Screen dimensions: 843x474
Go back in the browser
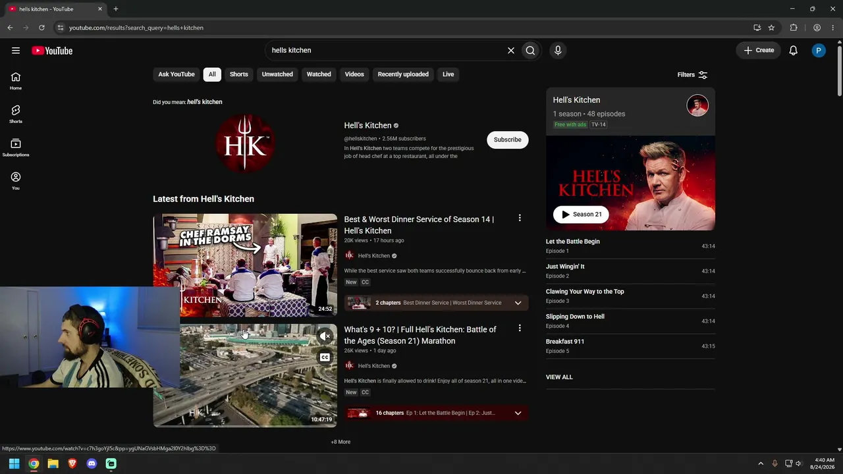10,28
